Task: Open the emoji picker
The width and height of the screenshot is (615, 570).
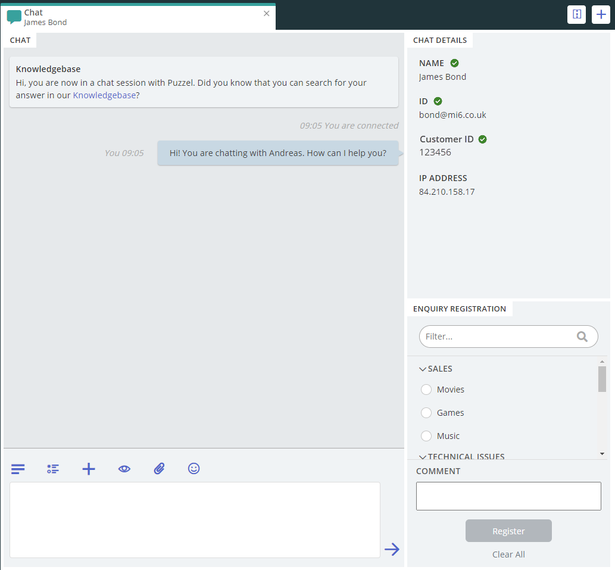Action: (193, 469)
